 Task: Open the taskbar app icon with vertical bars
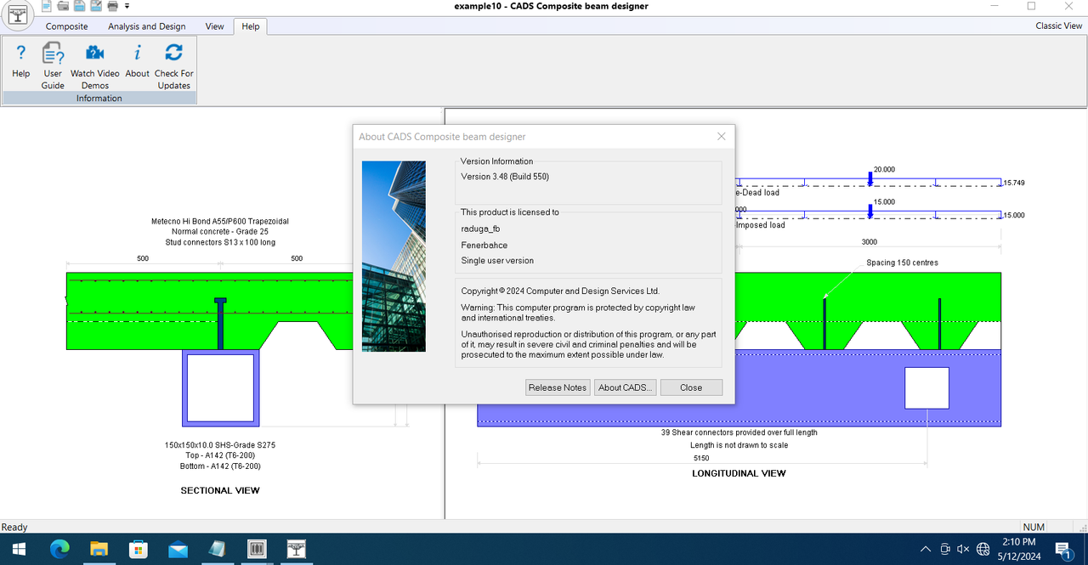point(257,549)
